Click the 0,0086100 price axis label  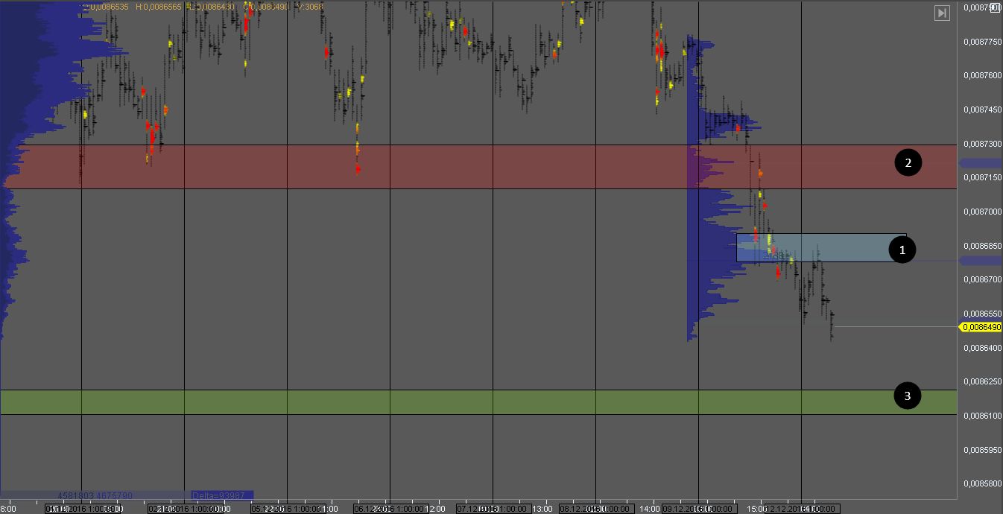981,416
